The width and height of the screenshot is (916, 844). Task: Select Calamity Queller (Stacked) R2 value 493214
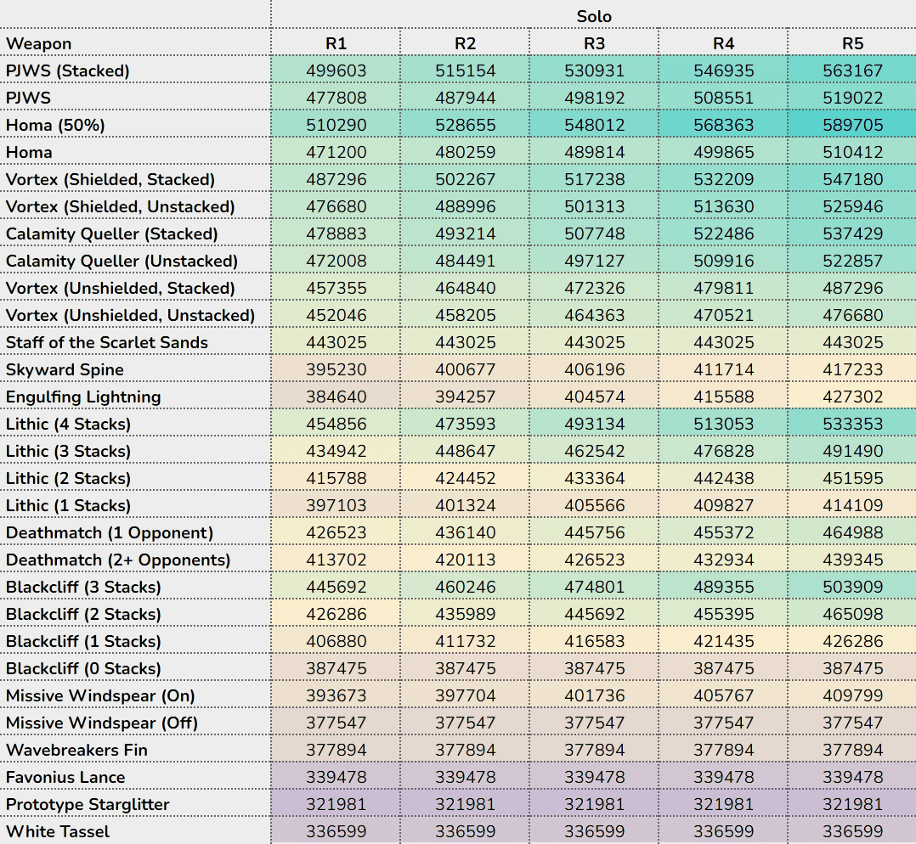[465, 234]
